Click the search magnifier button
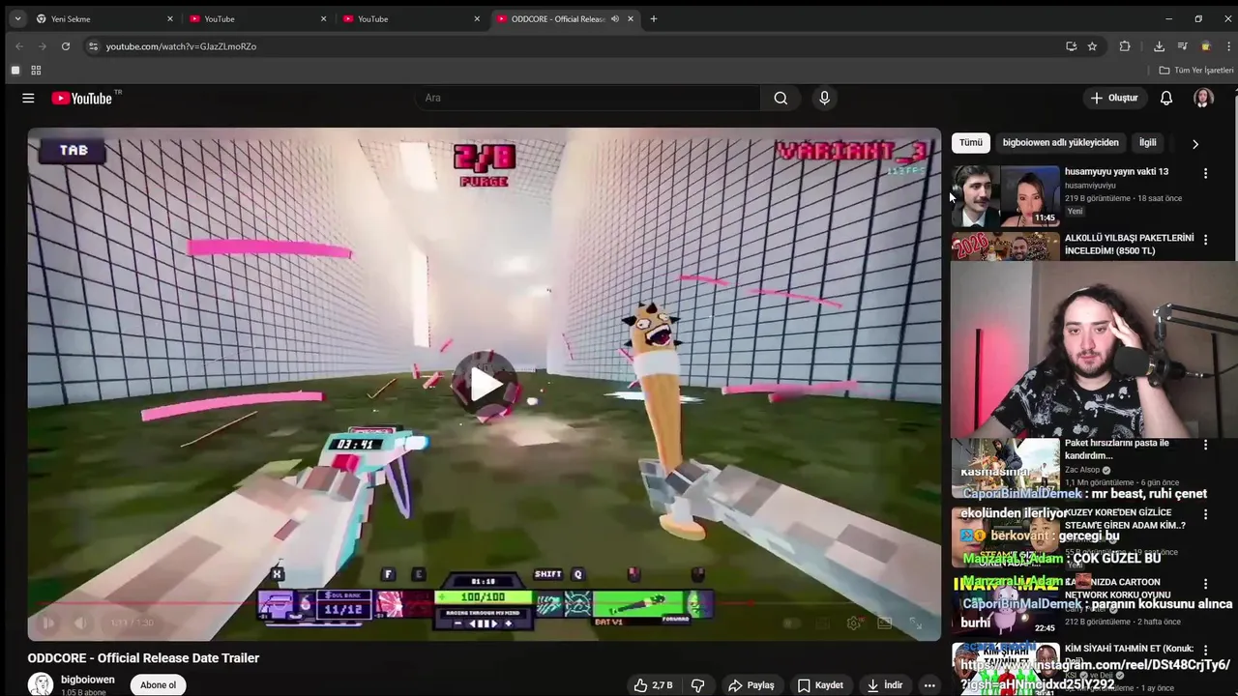The height and width of the screenshot is (696, 1238). 781,98
